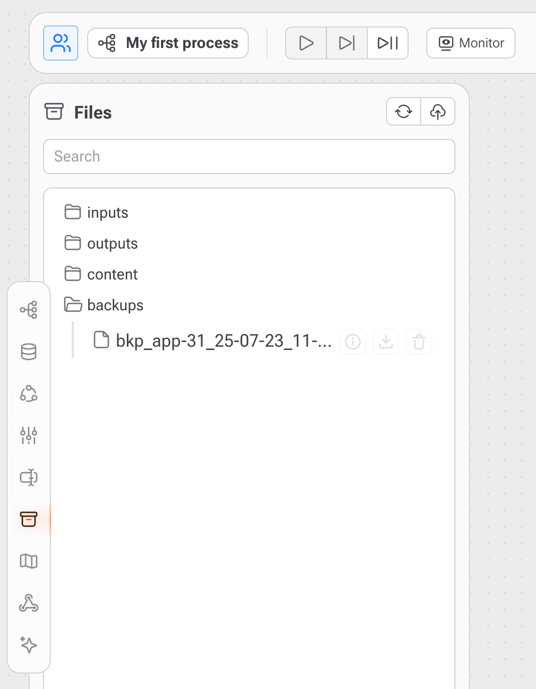Focus the Files search field
This screenshot has height=689, width=536.
(249, 157)
